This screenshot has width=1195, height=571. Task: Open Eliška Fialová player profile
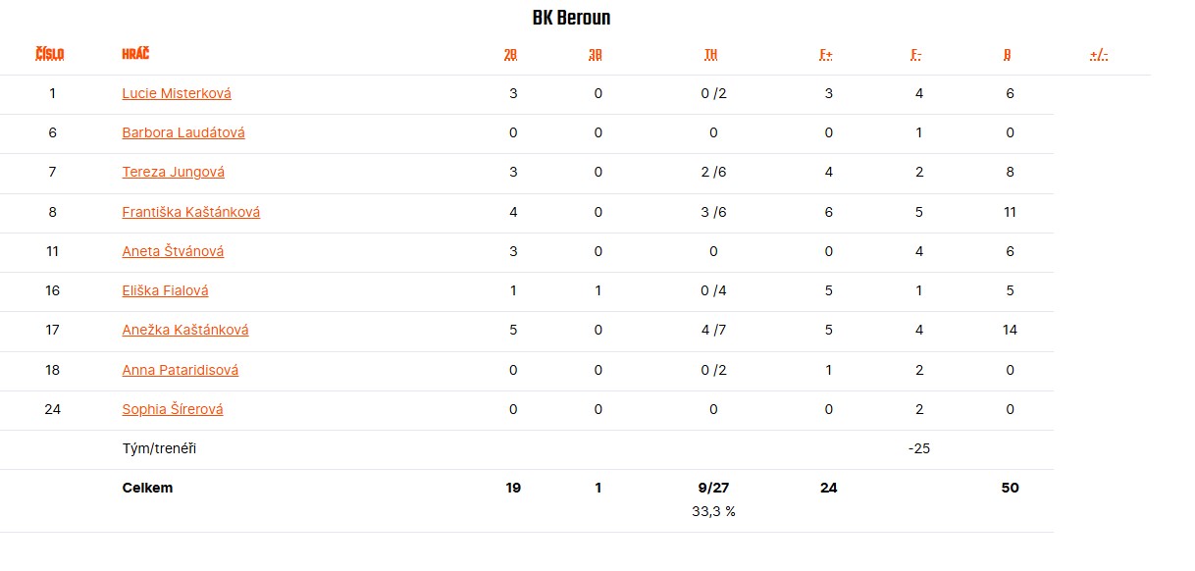165,290
